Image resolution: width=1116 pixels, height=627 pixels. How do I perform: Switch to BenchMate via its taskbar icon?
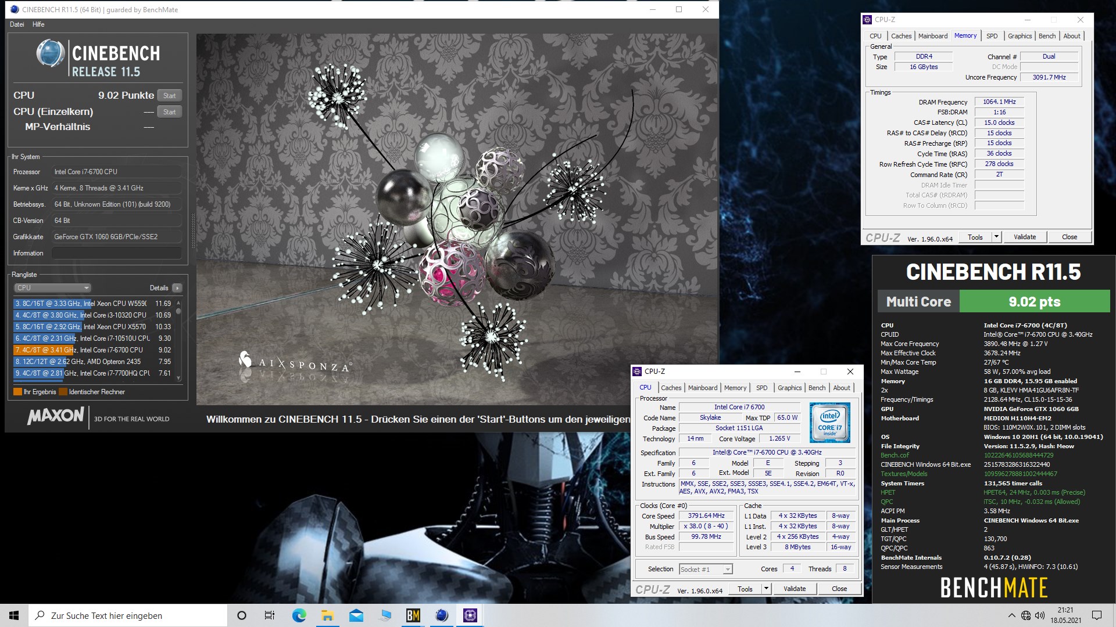click(413, 615)
